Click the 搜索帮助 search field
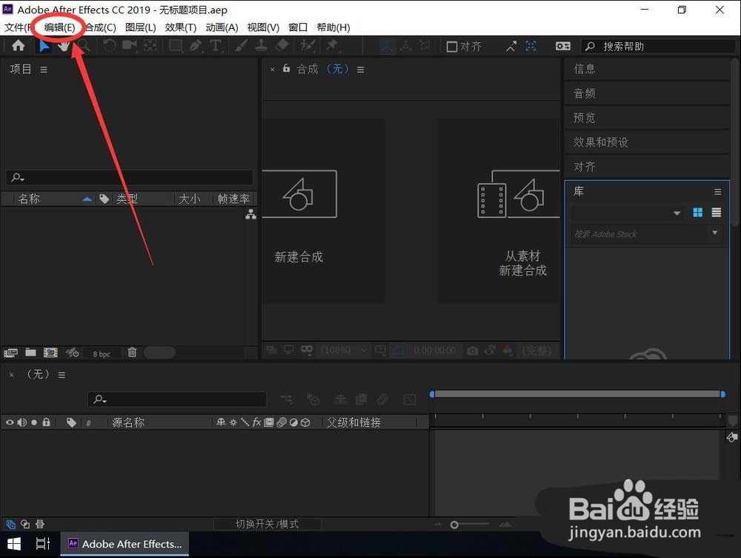Image resolution: width=741 pixels, height=558 pixels. (x=658, y=46)
